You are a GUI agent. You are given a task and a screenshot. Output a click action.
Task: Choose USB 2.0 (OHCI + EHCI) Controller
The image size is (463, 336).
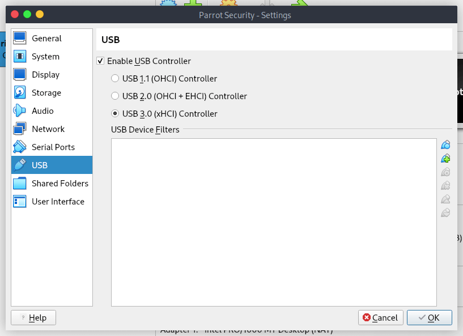[115, 96]
